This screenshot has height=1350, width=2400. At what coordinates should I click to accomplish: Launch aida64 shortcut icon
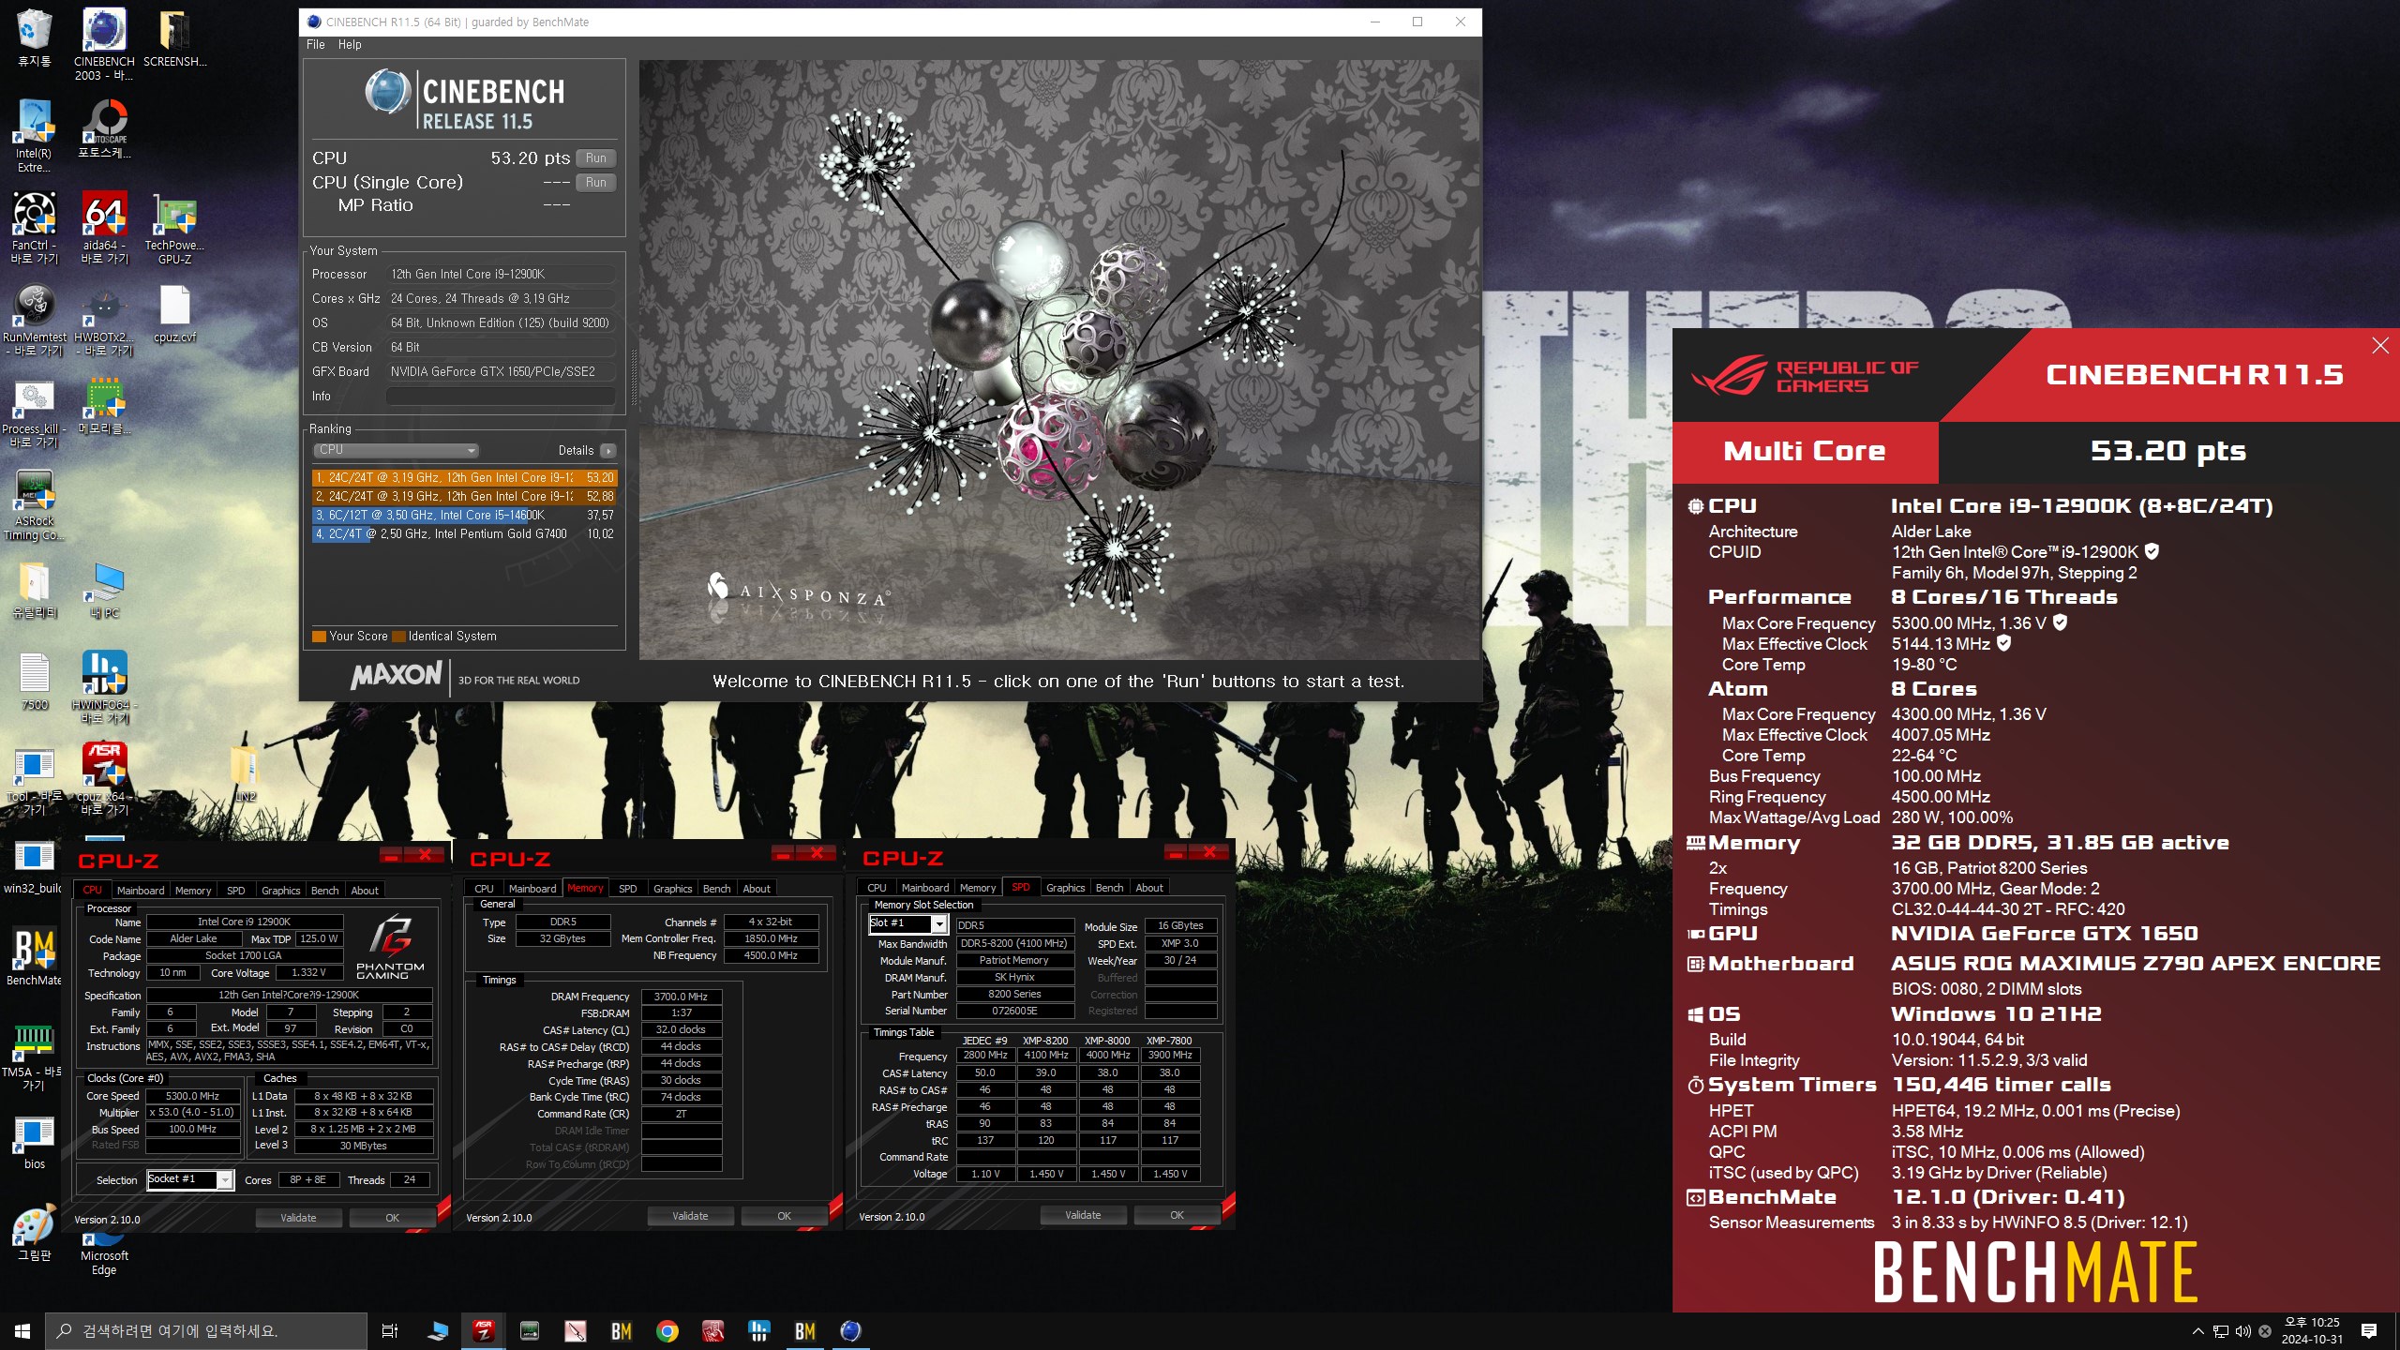(x=104, y=228)
